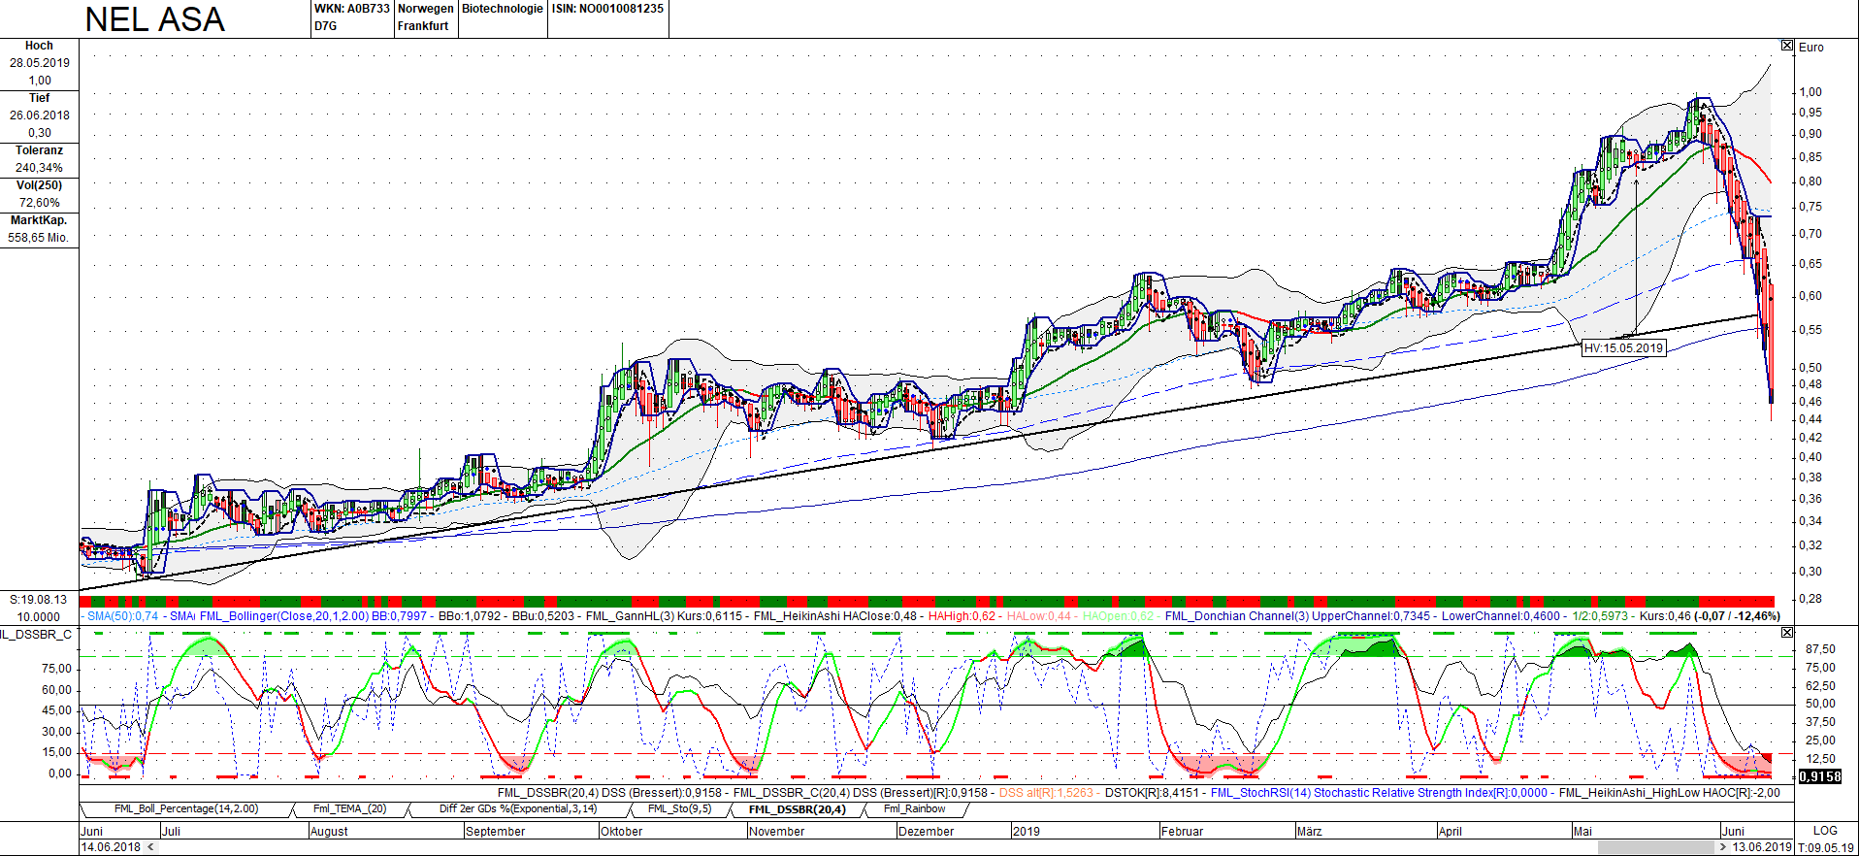The width and height of the screenshot is (1859, 856).
Task: Click the low value 0,30 under Tief
Action: pyautogui.click(x=40, y=133)
